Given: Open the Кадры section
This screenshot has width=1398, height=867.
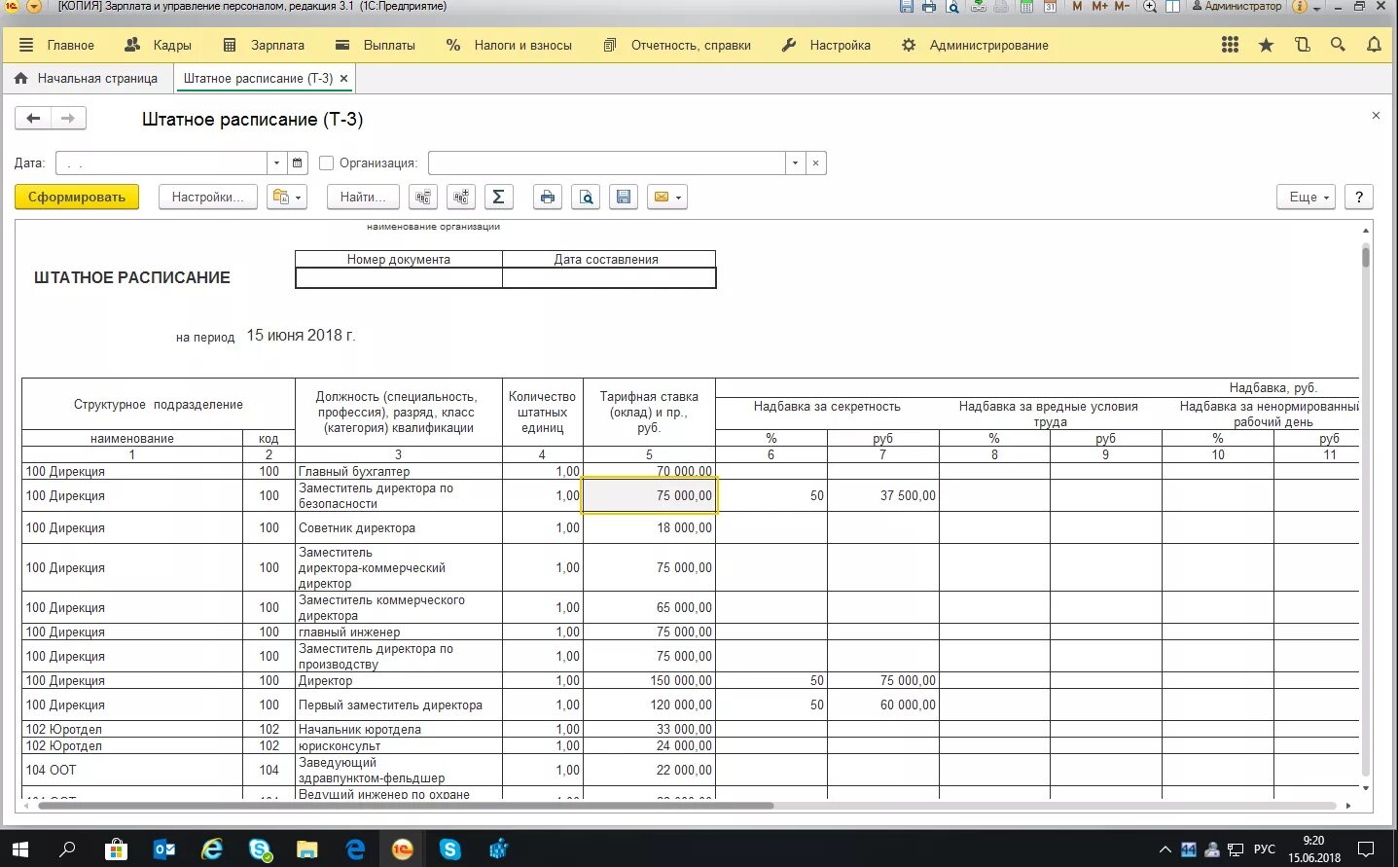Looking at the screenshot, I should point(159,45).
